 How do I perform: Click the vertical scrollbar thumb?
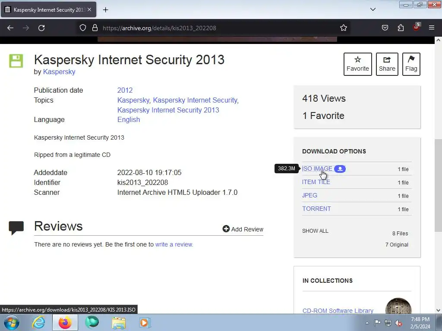[x=438, y=185]
